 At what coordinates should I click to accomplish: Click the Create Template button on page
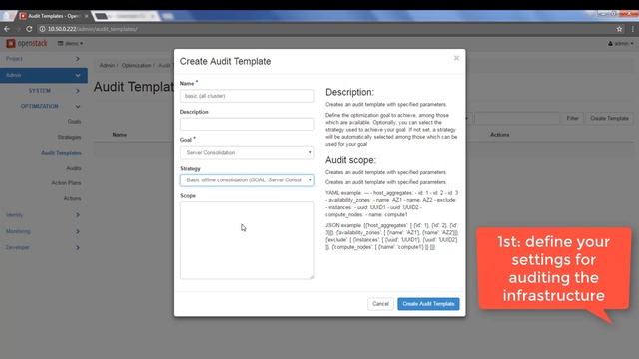pyautogui.click(x=609, y=118)
